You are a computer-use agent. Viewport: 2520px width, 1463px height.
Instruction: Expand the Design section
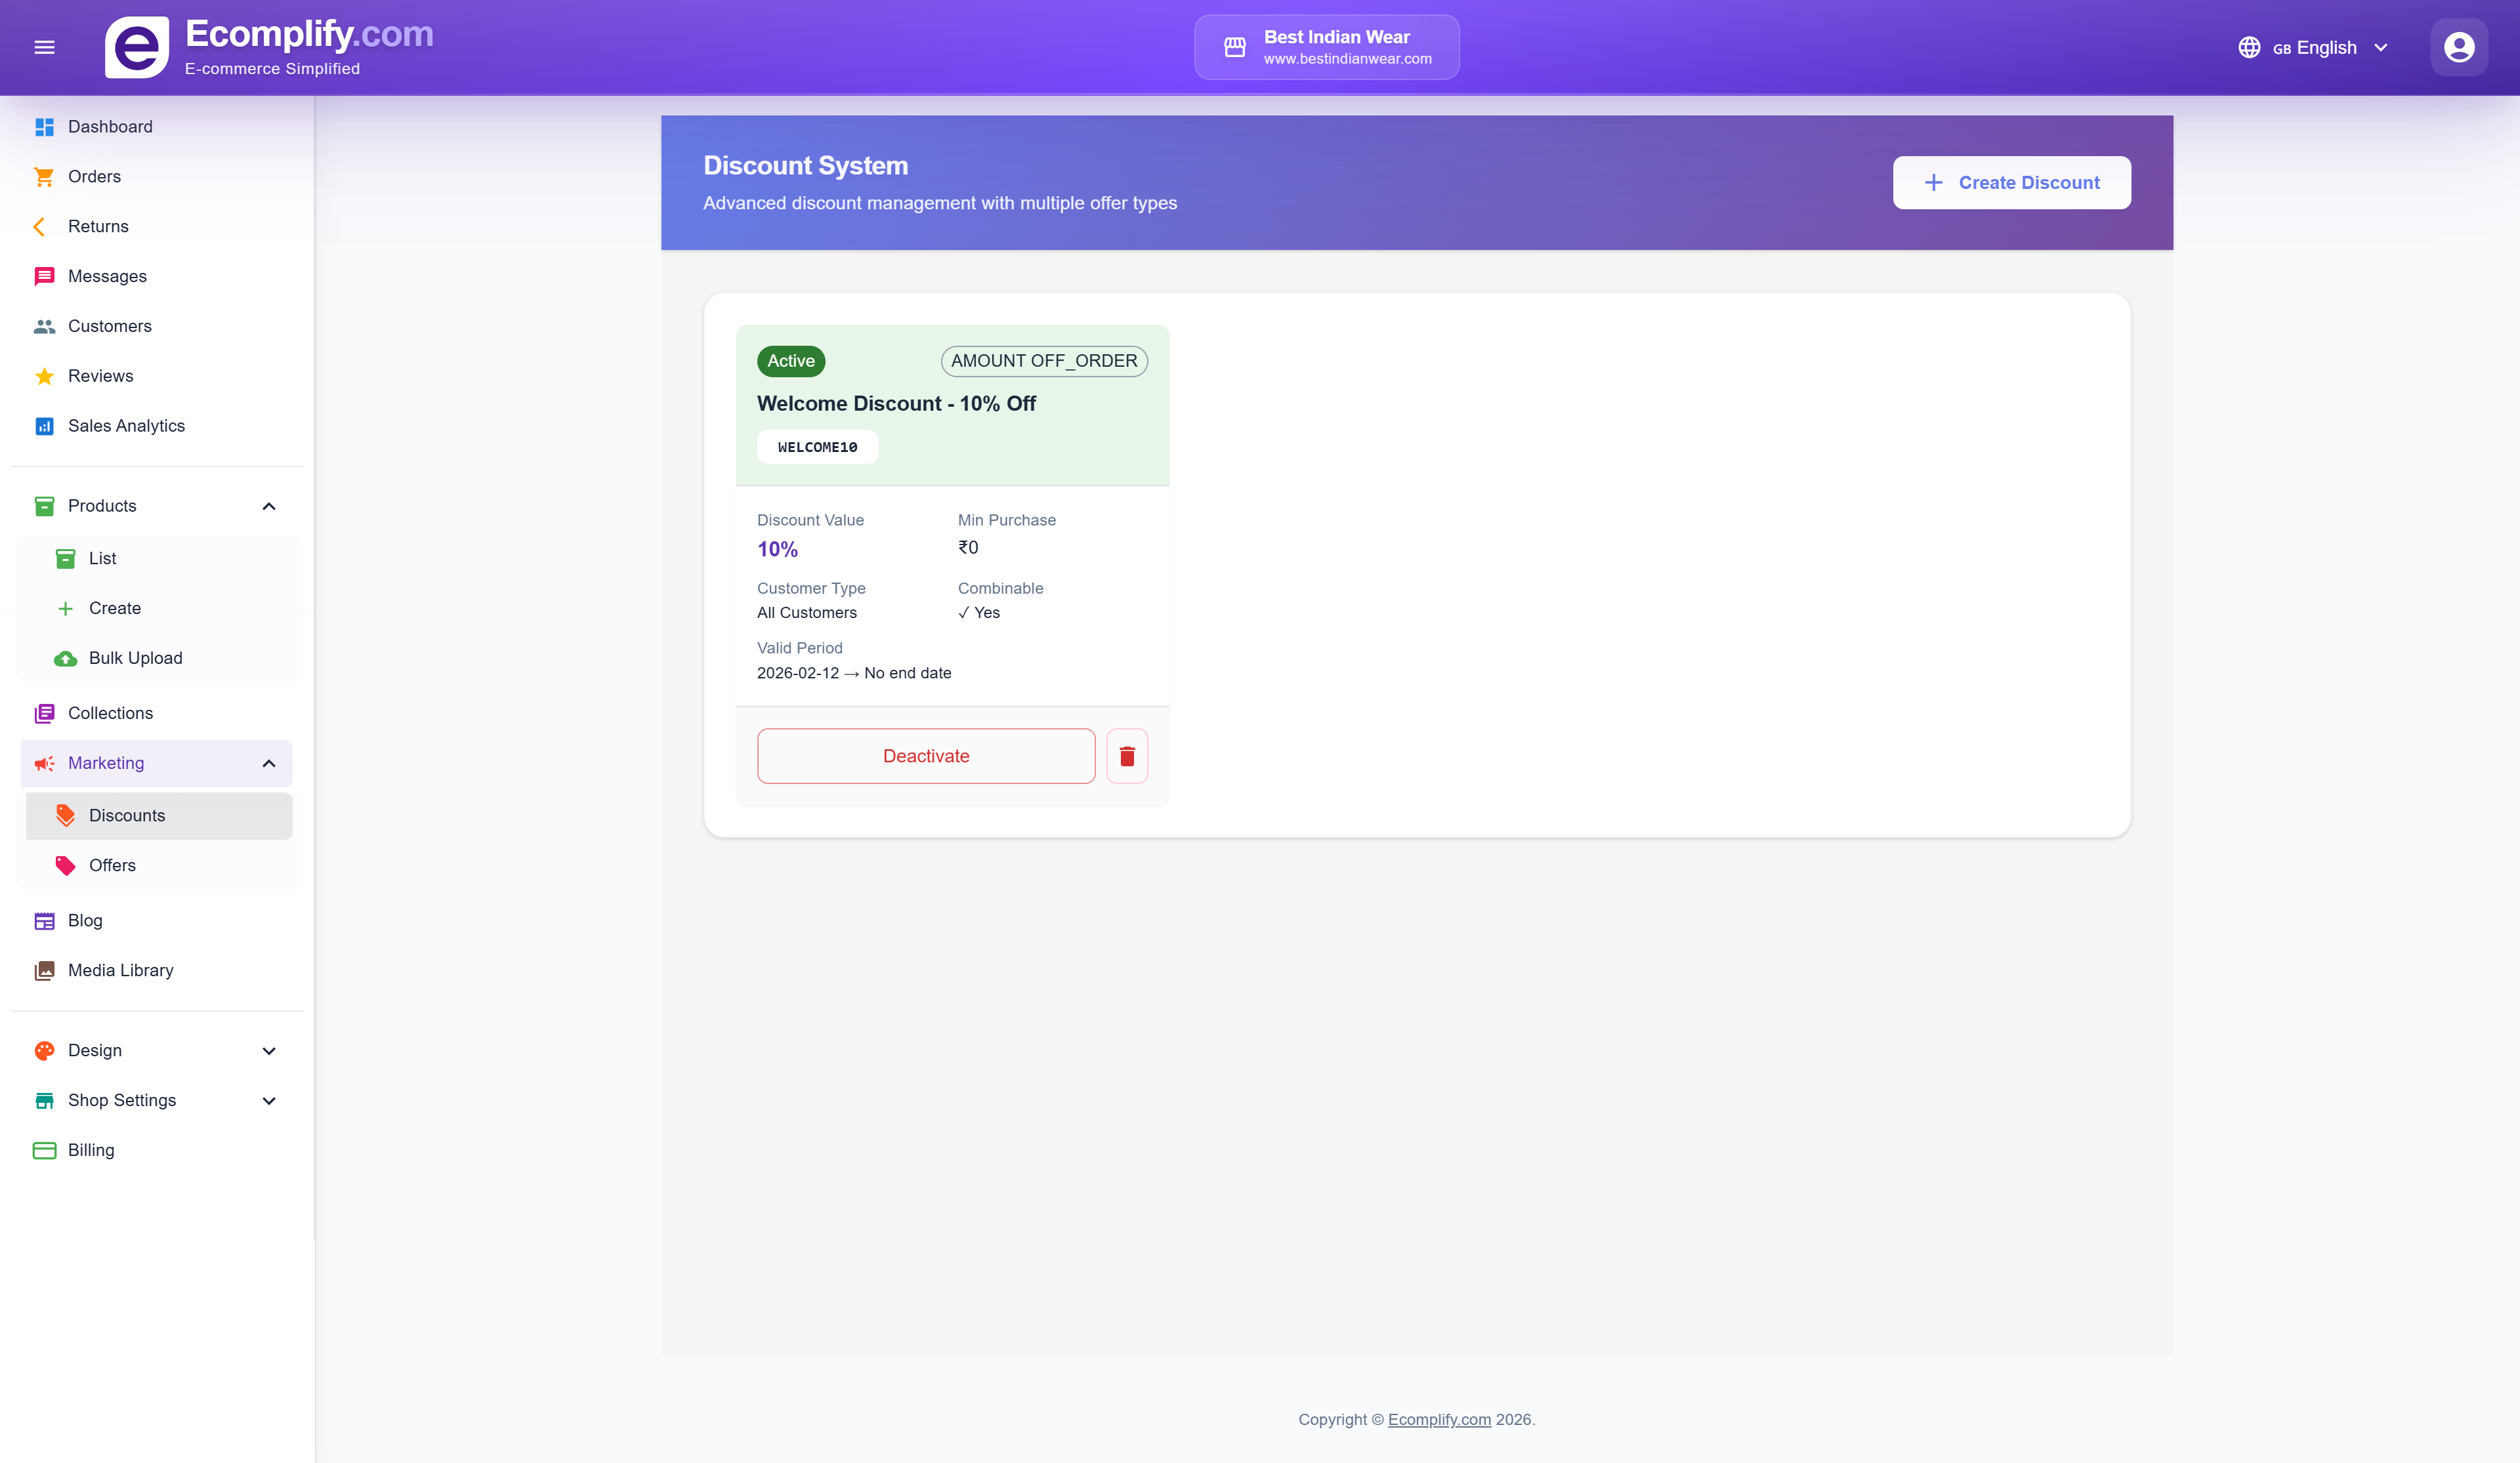click(x=268, y=1050)
